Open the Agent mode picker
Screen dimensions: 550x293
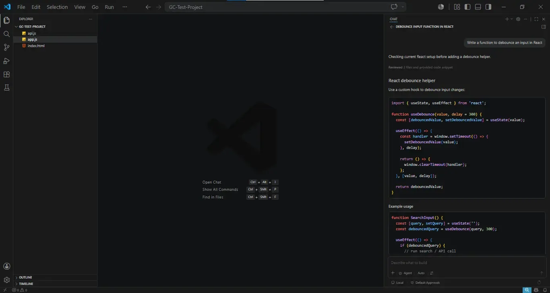tap(406, 273)
